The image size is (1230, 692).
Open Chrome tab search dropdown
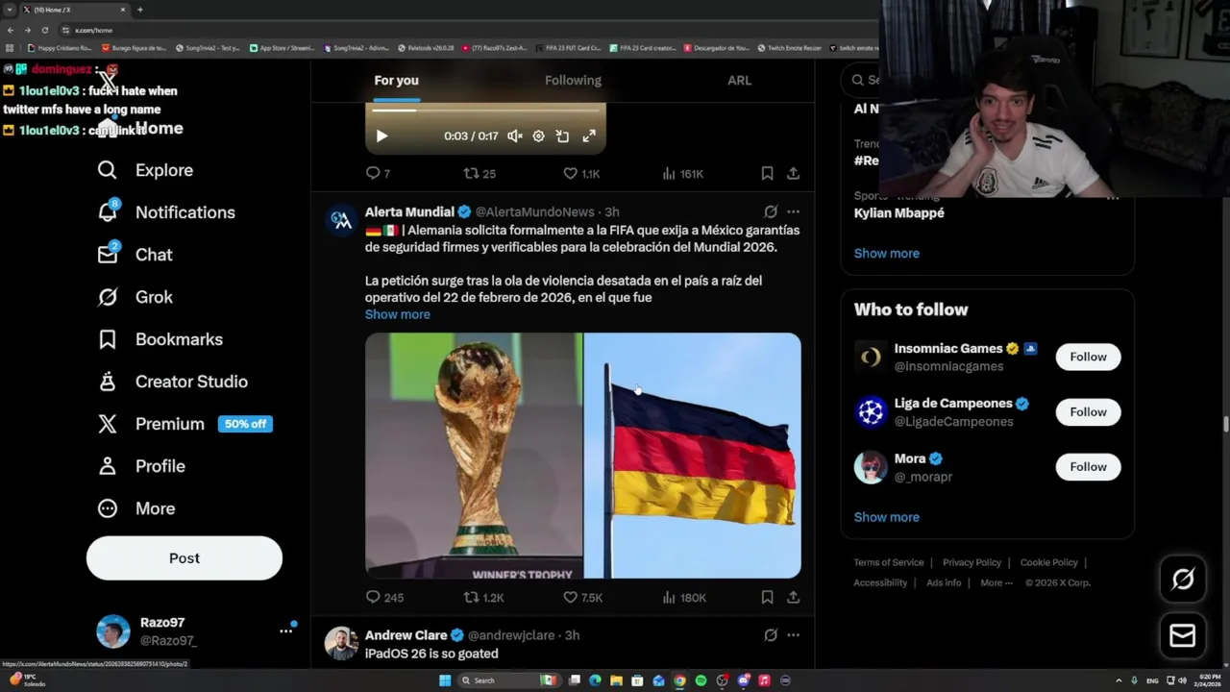click(10, 10)
